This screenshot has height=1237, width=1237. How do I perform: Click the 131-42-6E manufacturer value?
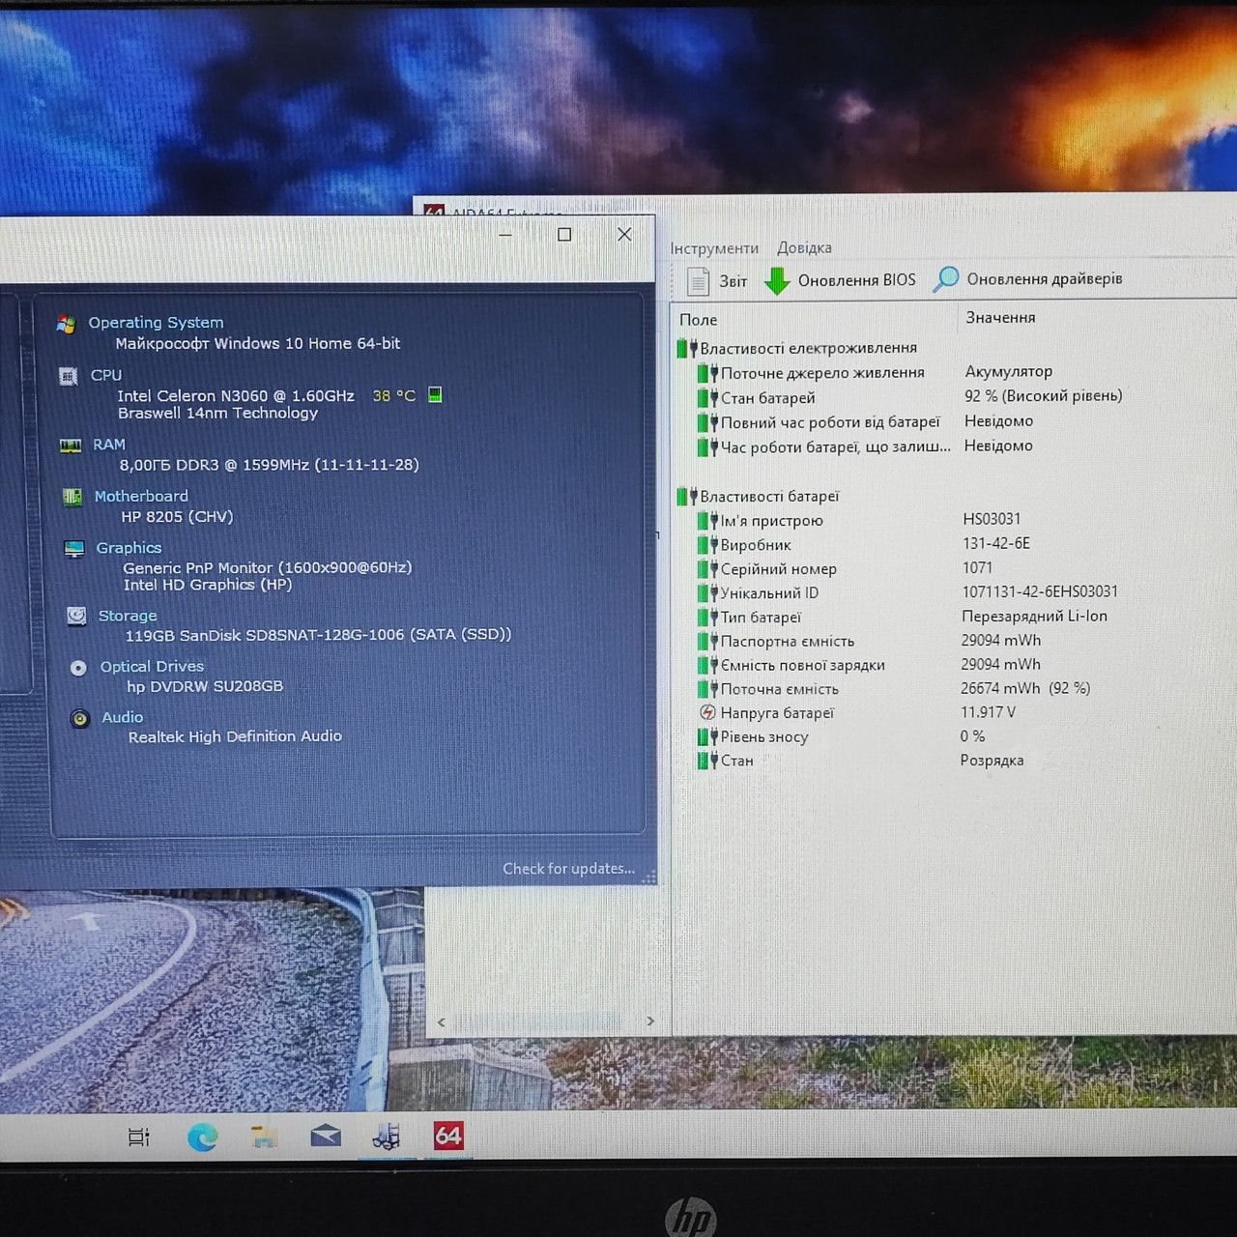point(995,543)
